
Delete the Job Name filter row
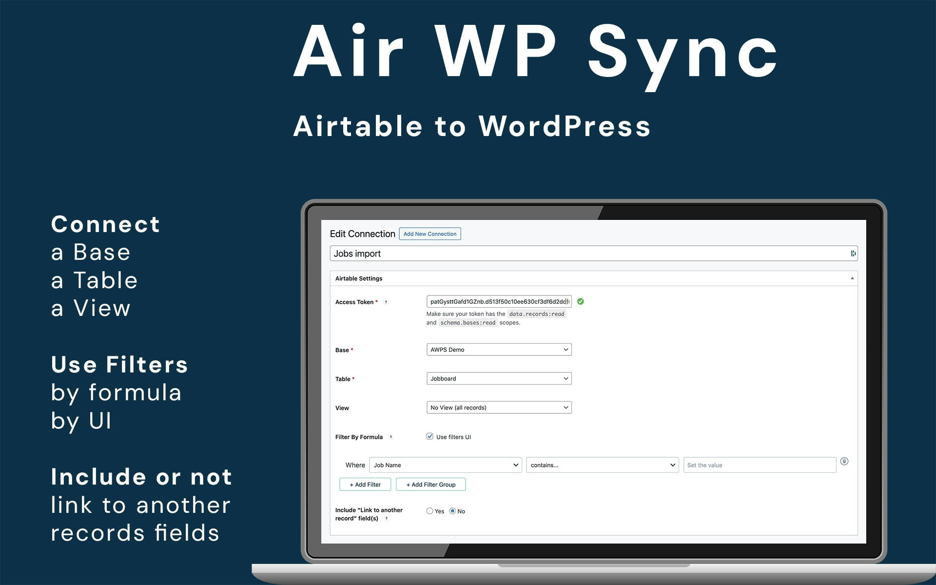coord(844,461)
